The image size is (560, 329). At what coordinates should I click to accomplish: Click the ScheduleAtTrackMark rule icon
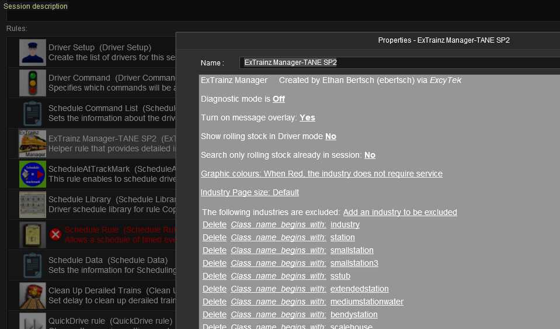(33, 174)
